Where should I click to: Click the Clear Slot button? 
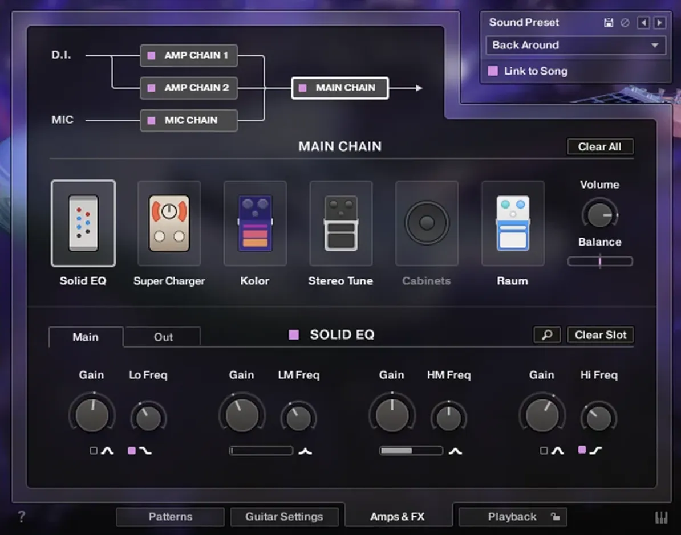click(x=600, y=335)
